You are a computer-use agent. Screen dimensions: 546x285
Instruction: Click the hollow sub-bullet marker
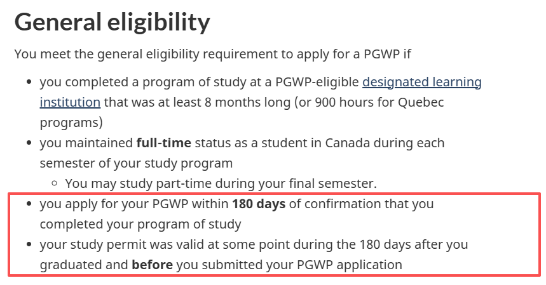click(x=55, y=185)
